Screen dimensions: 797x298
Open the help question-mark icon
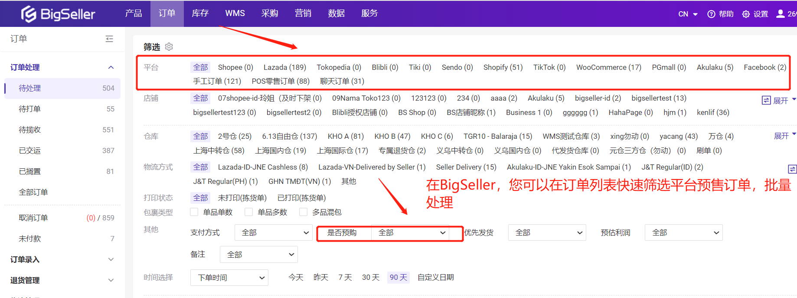[711, 14]
